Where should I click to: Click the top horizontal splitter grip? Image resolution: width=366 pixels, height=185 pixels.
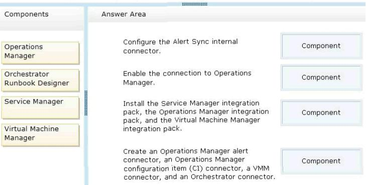click(194, 4)
